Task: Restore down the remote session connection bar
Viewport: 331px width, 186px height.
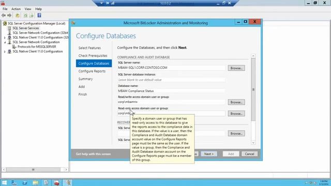Action: tap(224, 3)
